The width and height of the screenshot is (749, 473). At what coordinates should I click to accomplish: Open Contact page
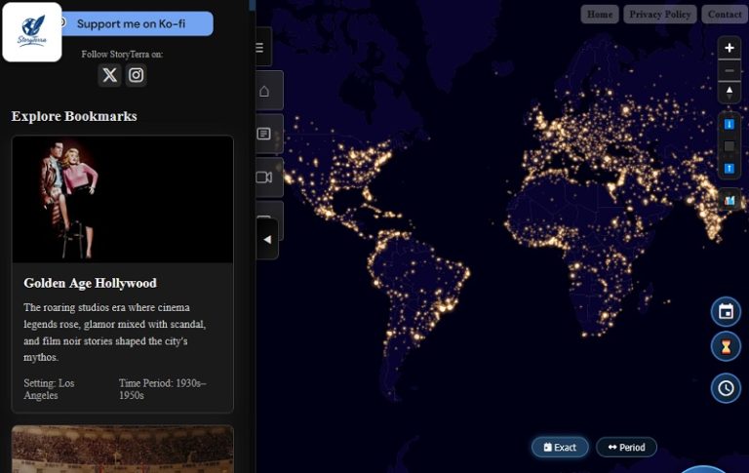point(725,15)
